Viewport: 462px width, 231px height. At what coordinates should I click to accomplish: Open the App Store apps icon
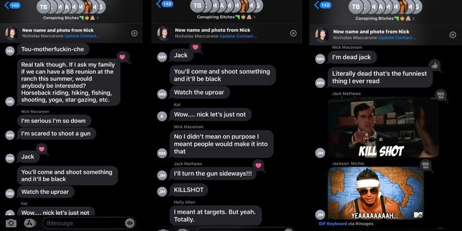click(x=30, y=223)
